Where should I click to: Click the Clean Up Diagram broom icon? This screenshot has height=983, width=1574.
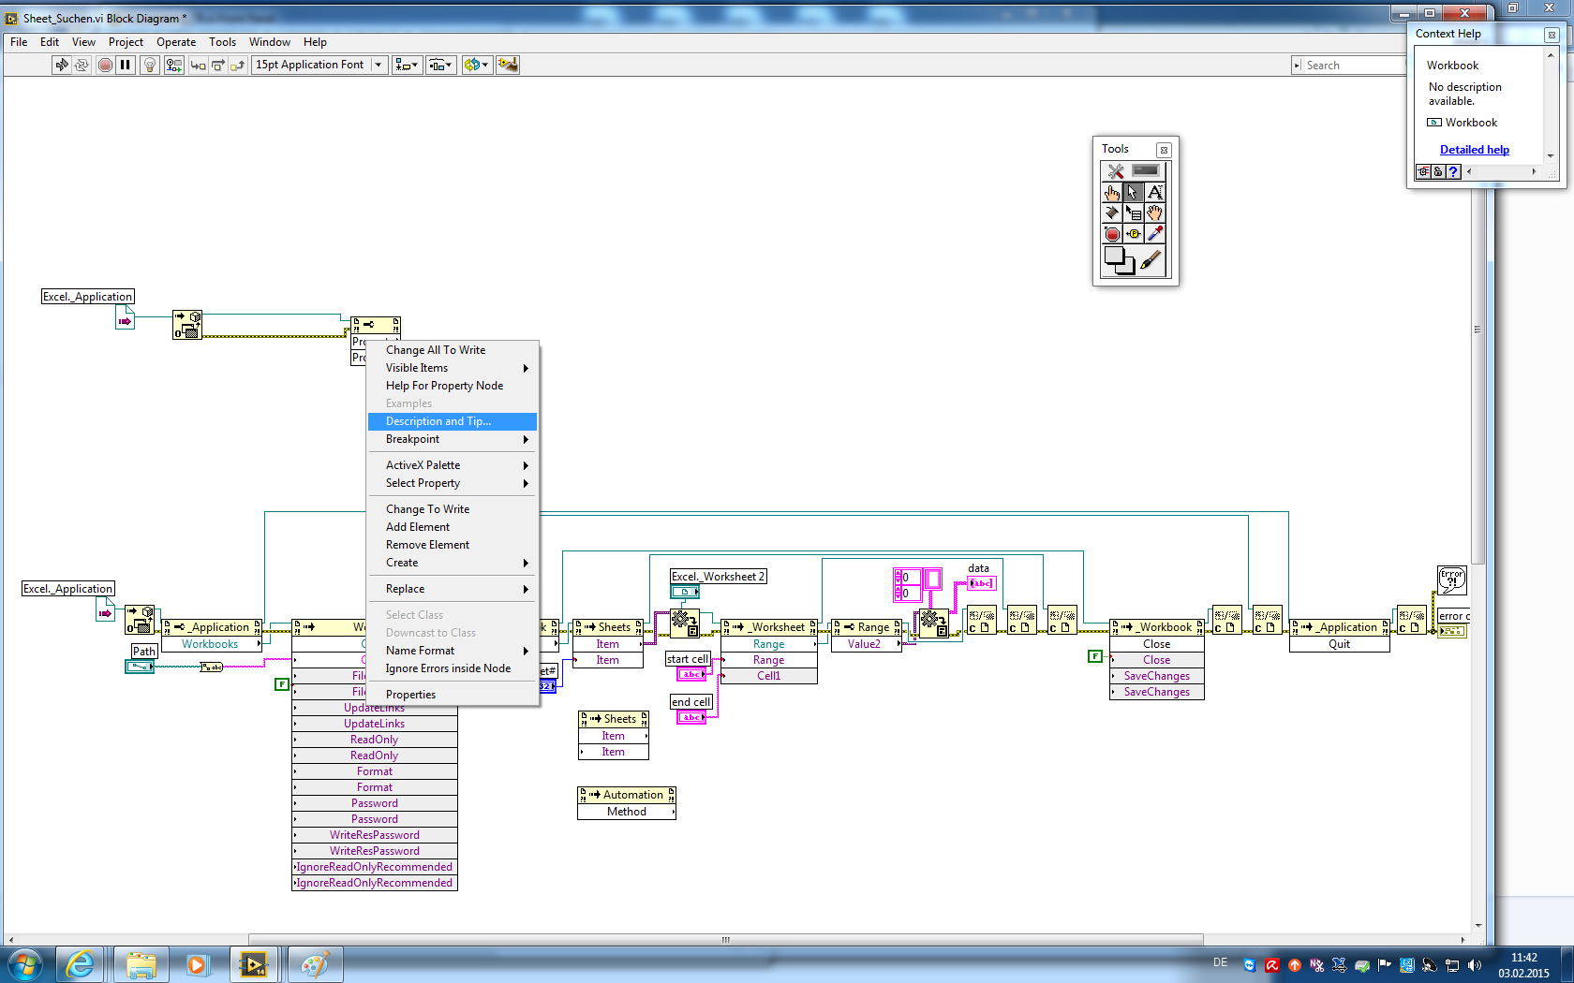point(508,65)
